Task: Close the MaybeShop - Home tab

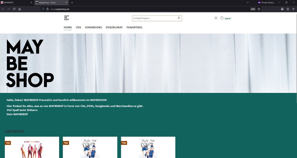Action: pos(66,3)
